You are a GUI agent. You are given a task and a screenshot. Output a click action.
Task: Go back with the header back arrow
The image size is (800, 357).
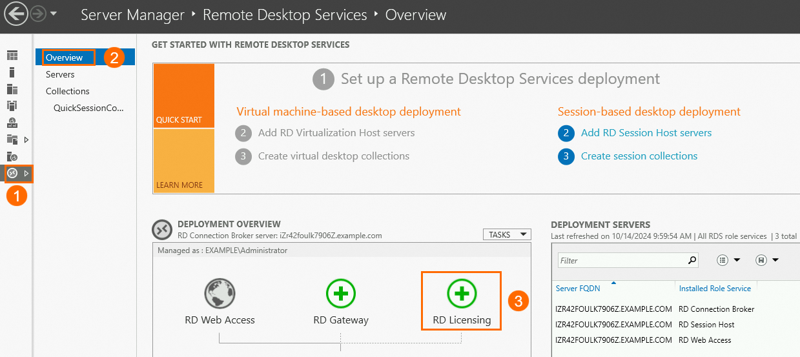click(x=15, y=14)
